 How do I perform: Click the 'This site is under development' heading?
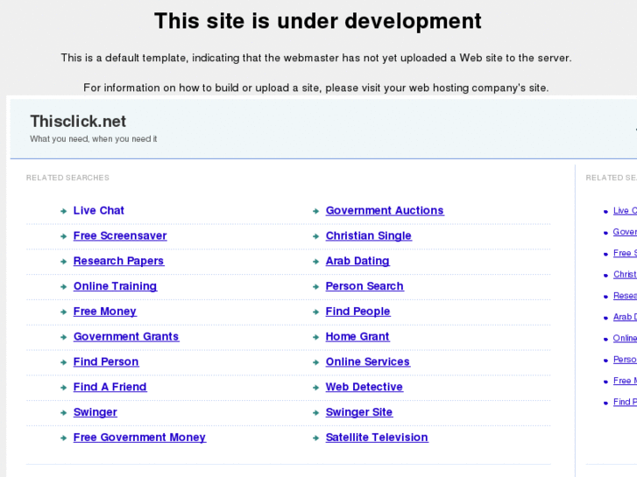[318, 21]
